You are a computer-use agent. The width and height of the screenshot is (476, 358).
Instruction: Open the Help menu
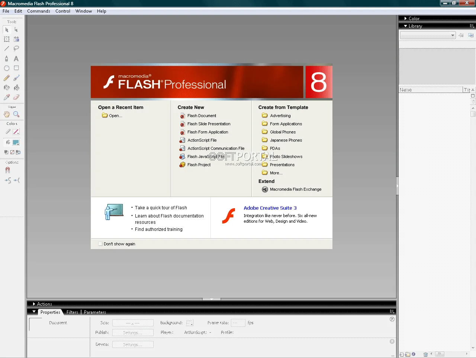point(102,11)
